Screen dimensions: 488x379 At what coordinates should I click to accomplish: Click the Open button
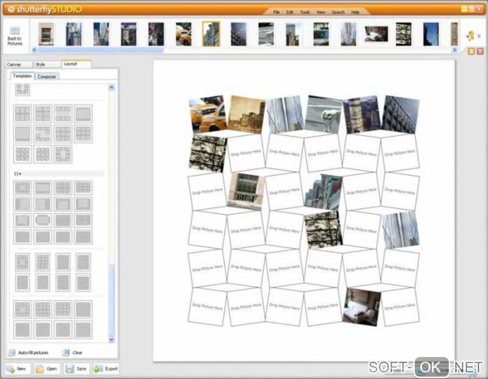click(47, 369)
